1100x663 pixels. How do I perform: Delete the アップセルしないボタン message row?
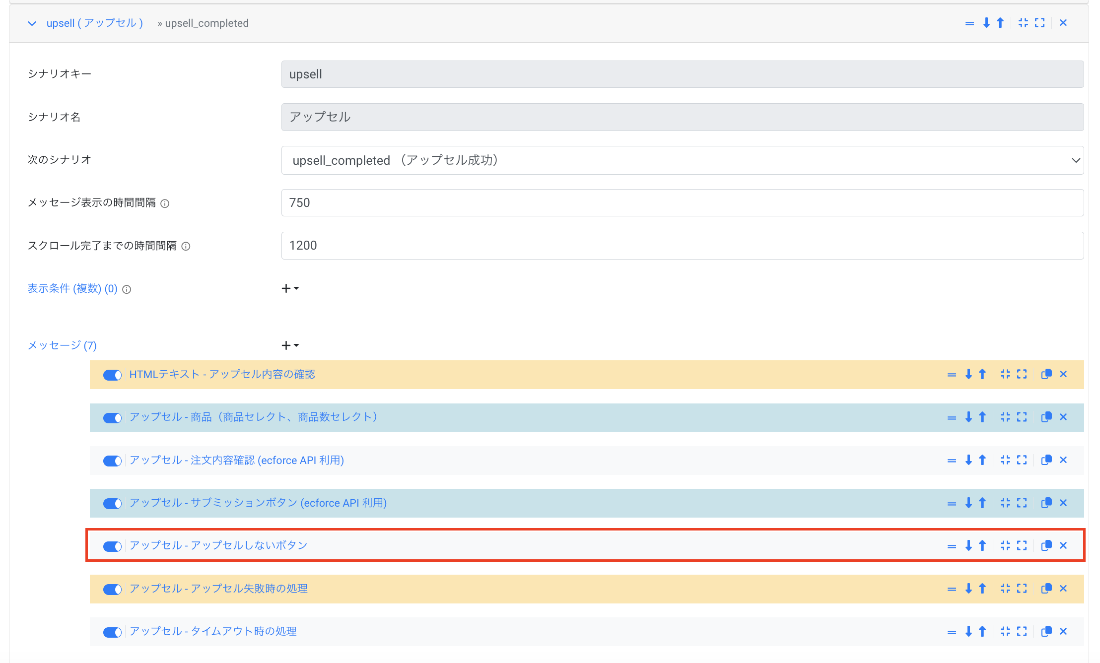pyautogui.click(x=1063, y=545)
